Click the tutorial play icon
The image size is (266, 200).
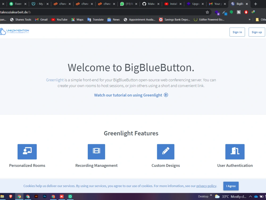[166, 95]
